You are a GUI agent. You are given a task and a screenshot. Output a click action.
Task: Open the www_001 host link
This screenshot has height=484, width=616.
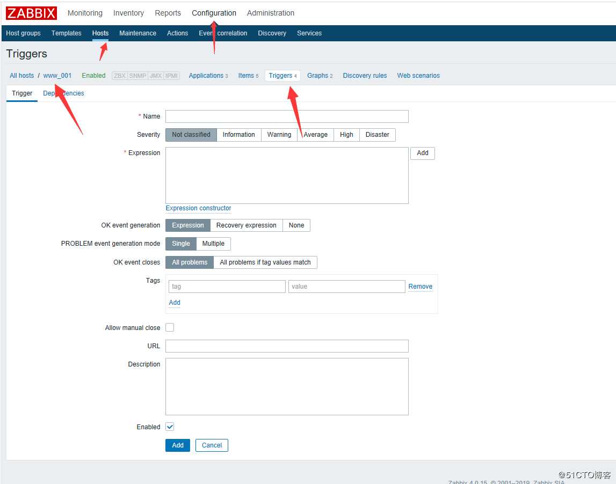pos(57,75)
